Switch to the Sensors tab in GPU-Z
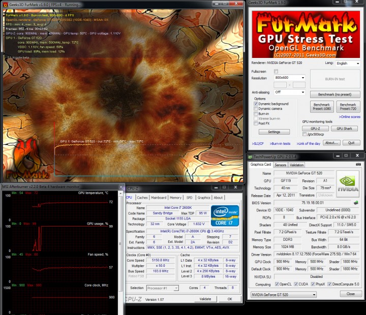The width and height of the screenshot is (366, 315). click(280, 165)
